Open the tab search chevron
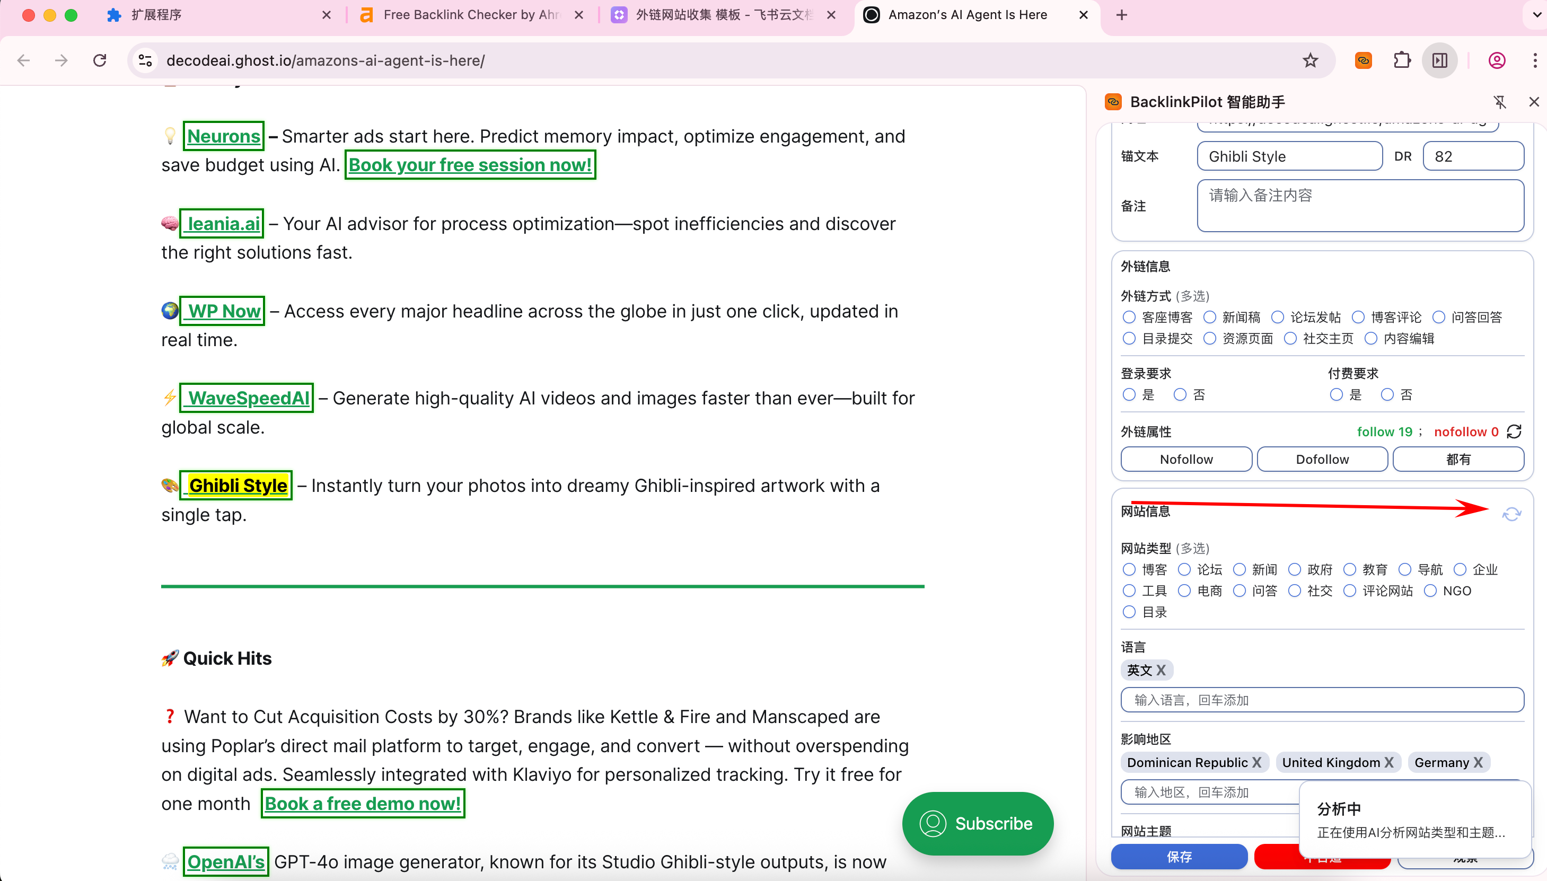This screenshot has height=881, width=1547. click(1537, 15)
